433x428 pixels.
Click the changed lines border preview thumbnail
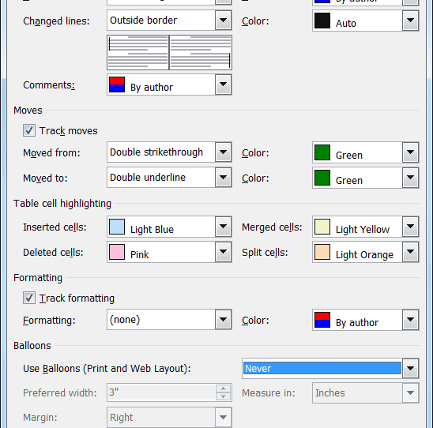point(169,52)
